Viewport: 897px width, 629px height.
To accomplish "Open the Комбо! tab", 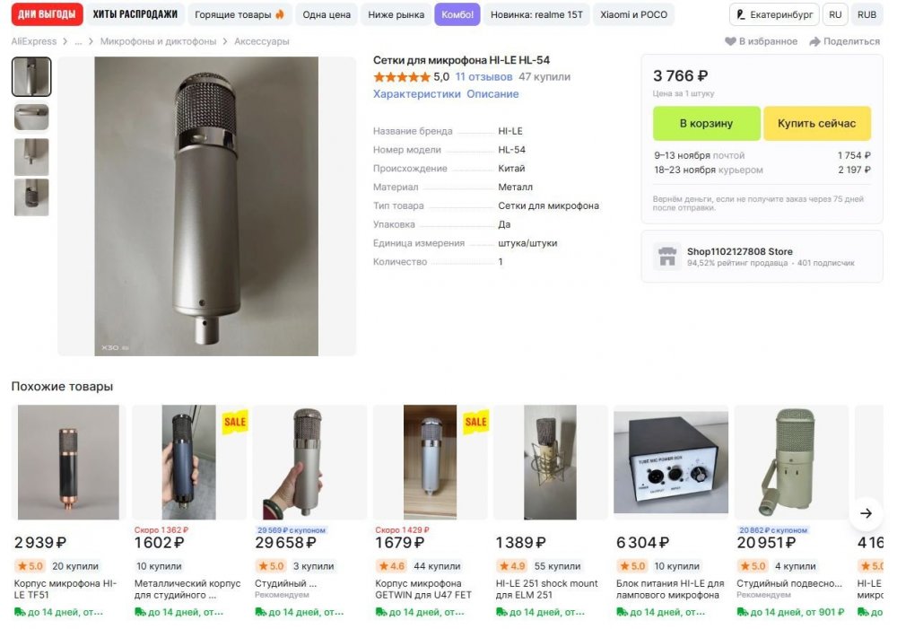I will point(457,14).
